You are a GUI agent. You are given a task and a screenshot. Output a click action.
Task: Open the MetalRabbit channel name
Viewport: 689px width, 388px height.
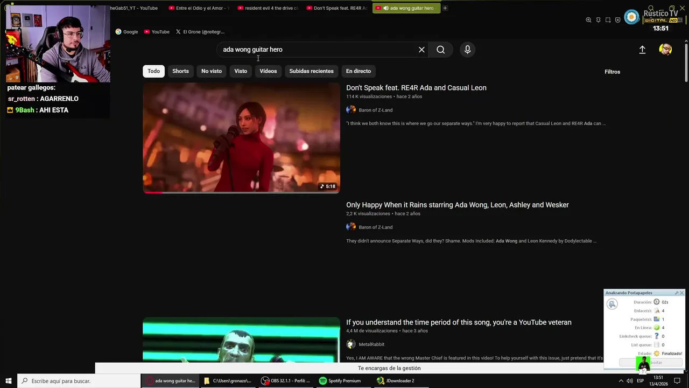(371, 344)
